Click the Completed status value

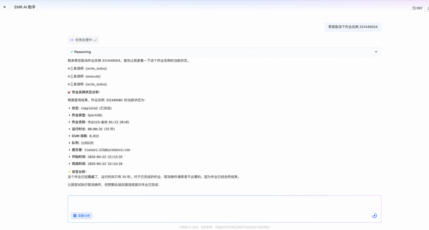coord(89,108)
